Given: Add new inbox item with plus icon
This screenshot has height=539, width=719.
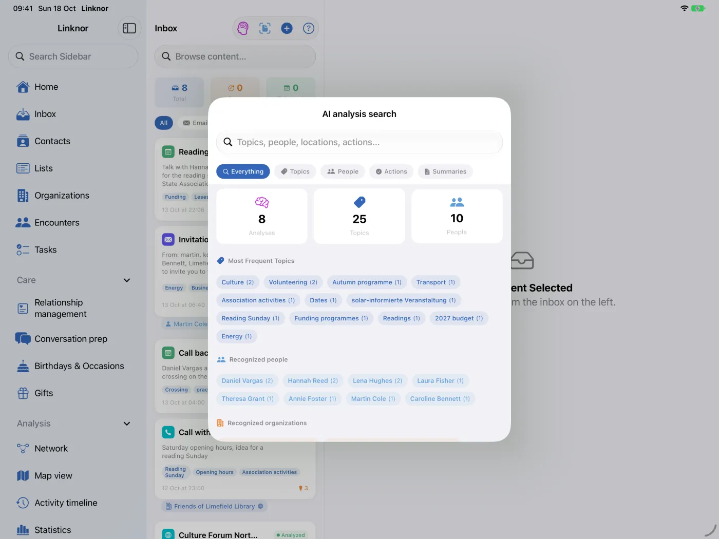Looking at the screenshot, I should 287,28.
